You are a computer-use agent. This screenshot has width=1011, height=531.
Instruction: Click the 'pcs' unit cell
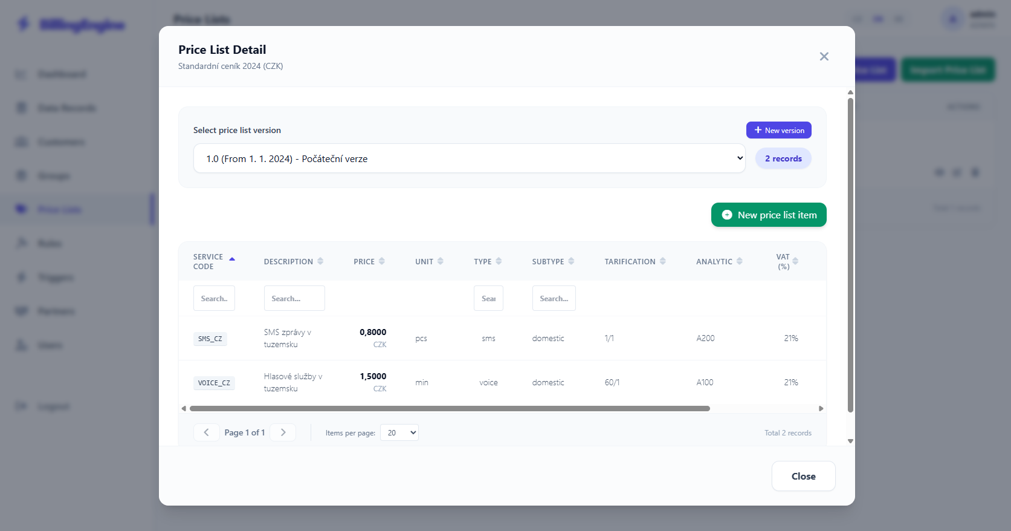[x=421, y=339]
